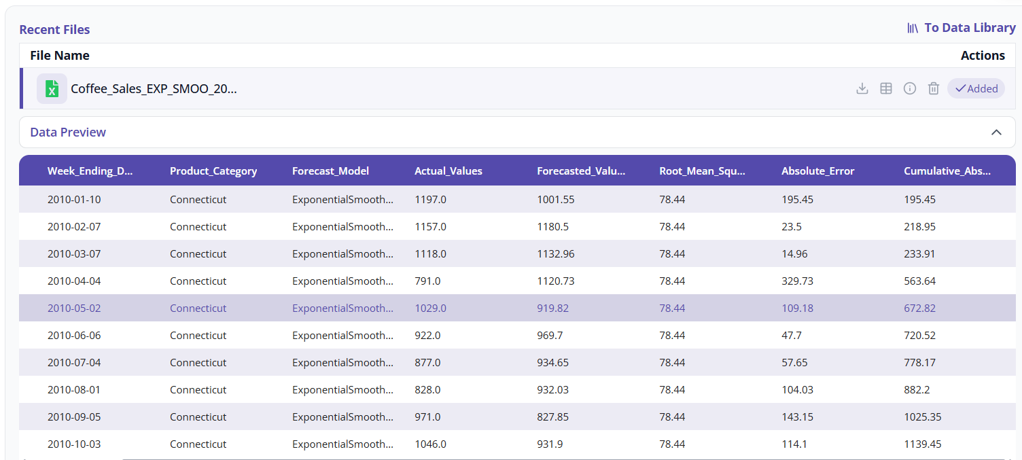
Task: Switch to the Recent Files section
Action: 54,29
